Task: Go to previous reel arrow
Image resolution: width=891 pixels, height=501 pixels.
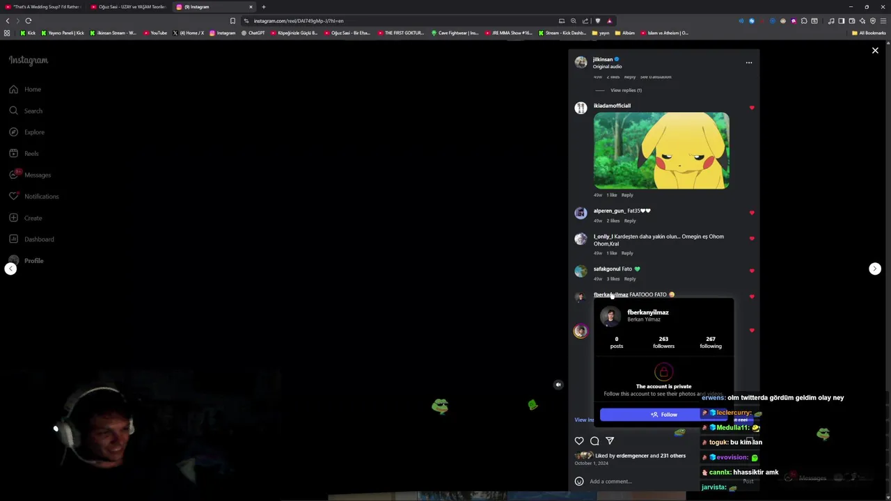Action: (10, 269)
